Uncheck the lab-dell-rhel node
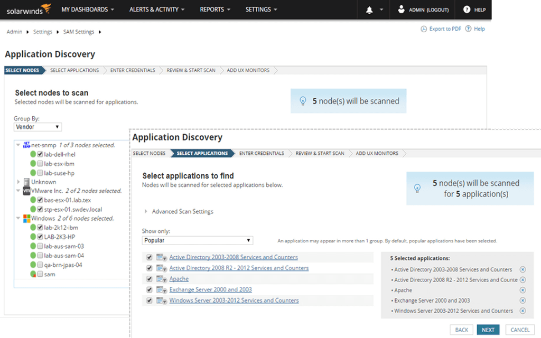Screen dimensions: 541x338 [40, 154]
